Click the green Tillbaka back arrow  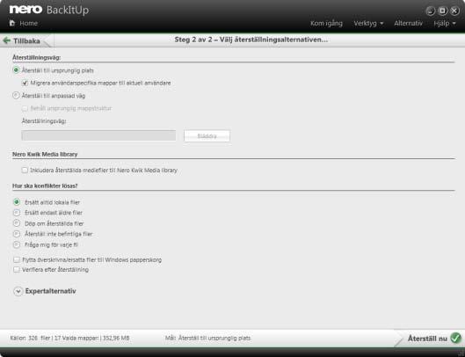pos(6,40)
